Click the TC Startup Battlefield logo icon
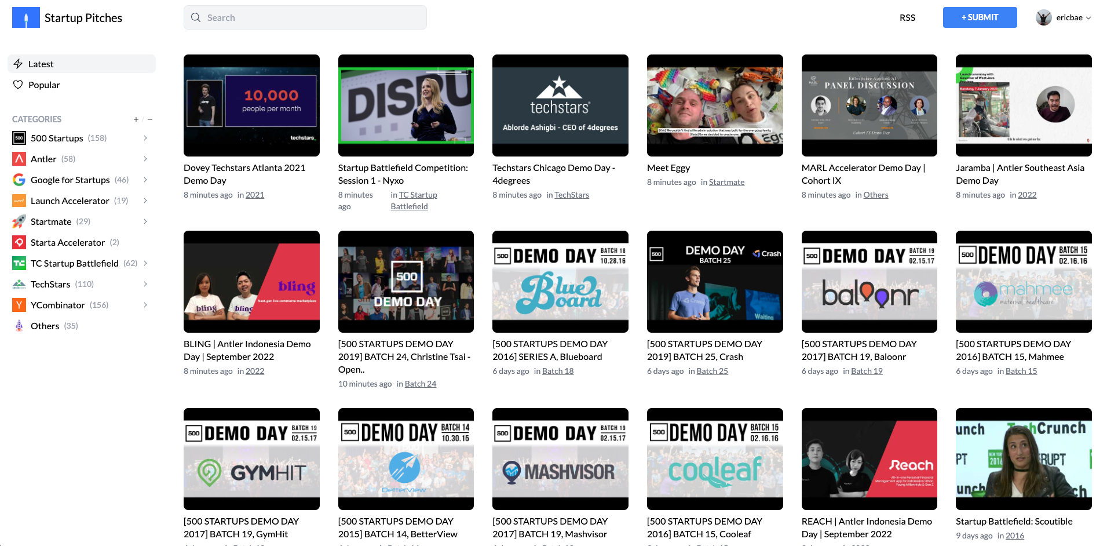The width and height of the screenshot is (1107, 546). tap(19, 263)
